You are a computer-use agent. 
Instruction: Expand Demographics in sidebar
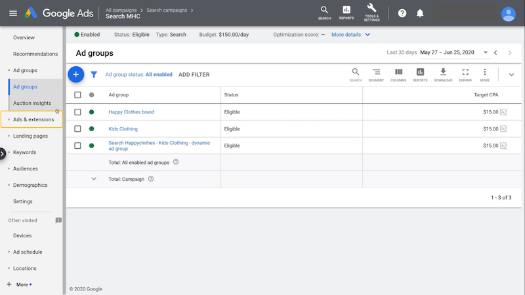tap(9, 185)
